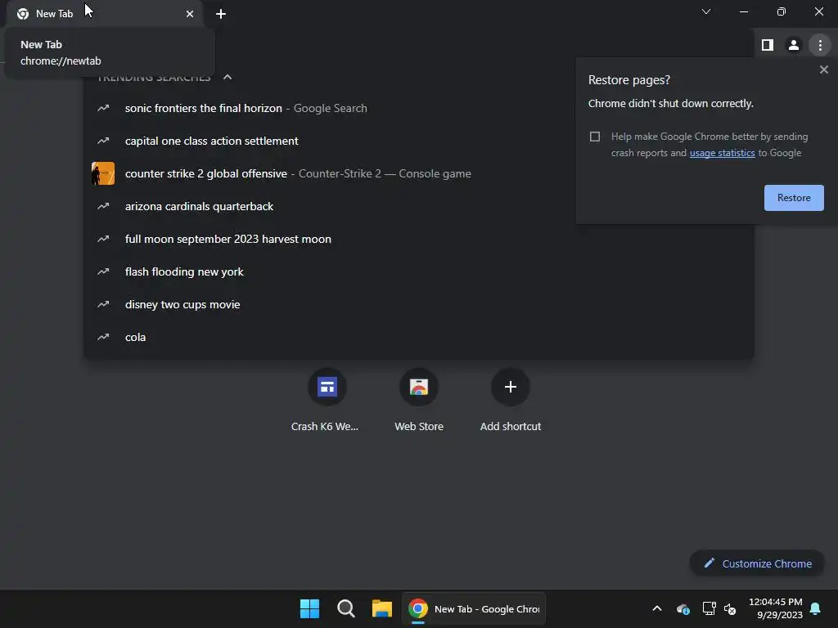Image resolution: width=838 pixels, height=628 pixels.
Task: Click trending arrow icon beside flash flooding
Action: pyautogui.click(x=103, y=271)
